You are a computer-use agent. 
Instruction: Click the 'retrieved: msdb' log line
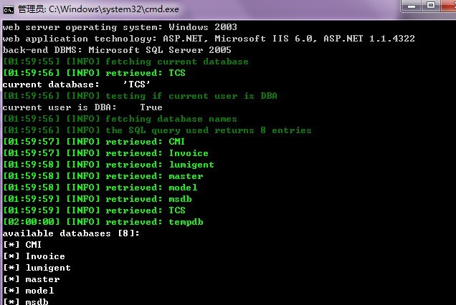(97, 199)
